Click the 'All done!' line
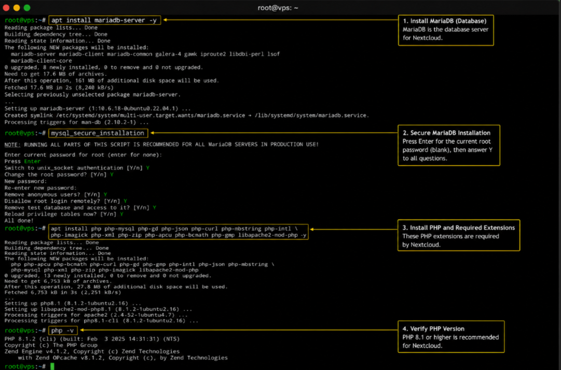This screenshot has width=561, height=370. 19,221
